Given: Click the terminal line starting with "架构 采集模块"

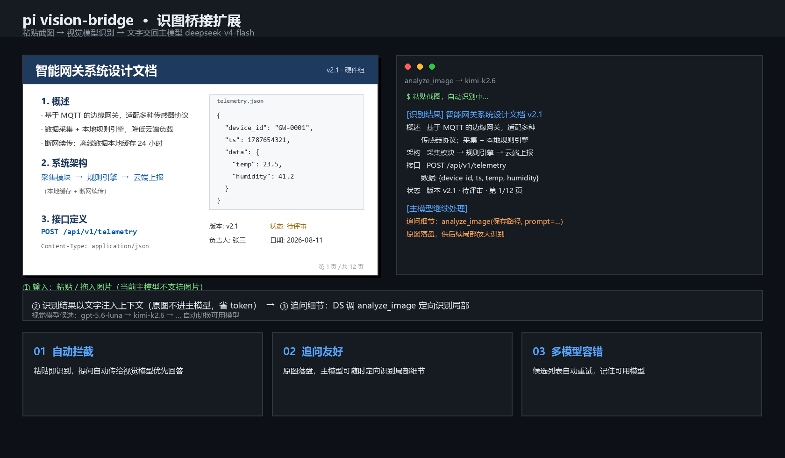Looking at the screenshot, I should click(x=470, y=153).
